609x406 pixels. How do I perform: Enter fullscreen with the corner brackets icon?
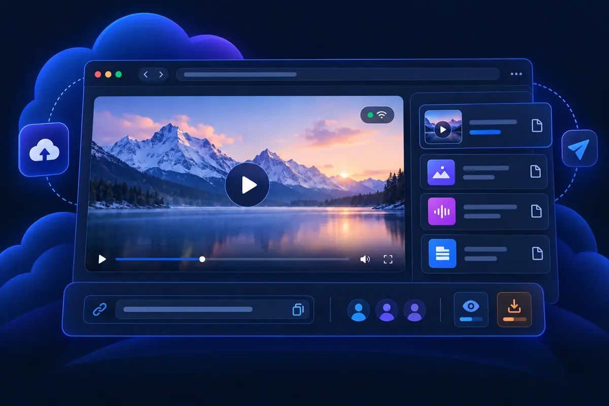tap(388, 259)
